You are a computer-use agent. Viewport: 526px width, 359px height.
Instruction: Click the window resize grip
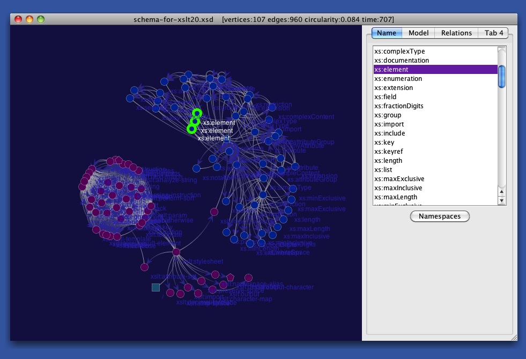click(x=514, y=338)
